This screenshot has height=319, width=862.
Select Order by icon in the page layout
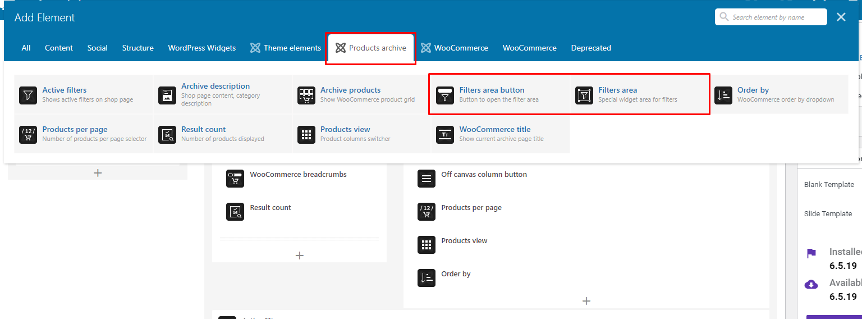coord(427,278)
